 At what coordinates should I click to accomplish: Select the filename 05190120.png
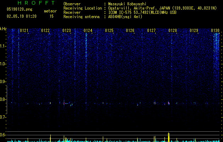click(x=19, y=9)
